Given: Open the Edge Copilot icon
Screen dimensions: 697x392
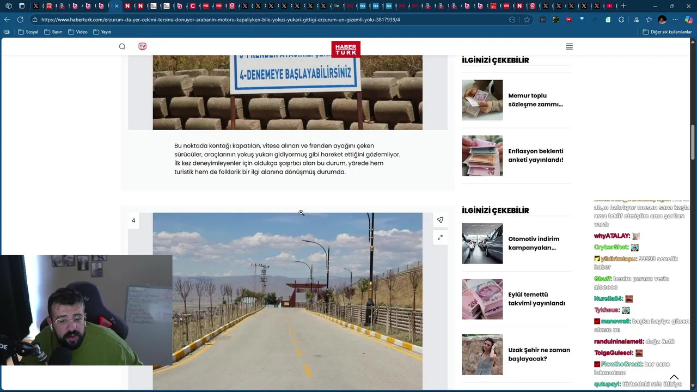Looking at the screenshot, I should [689, 20].
